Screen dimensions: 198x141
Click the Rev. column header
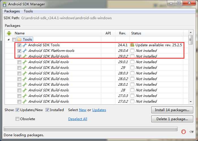(122, 33)
